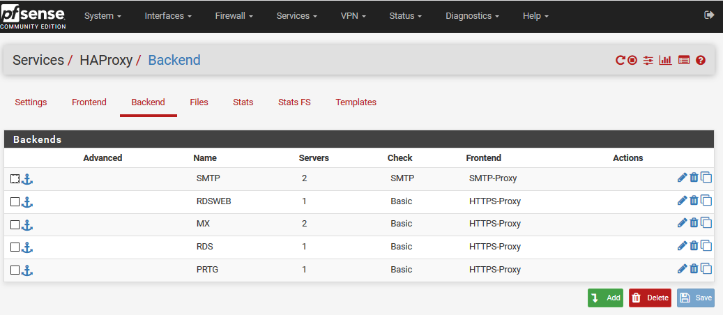Screen dimensions: 723x315
Task: Copy the RDS backend with clone icon
Action: coord(706,245)
